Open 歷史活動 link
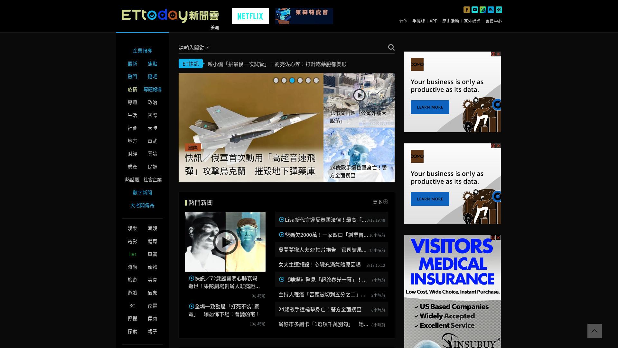The width and height of the screenshot is (618, 348). point(451,21)
